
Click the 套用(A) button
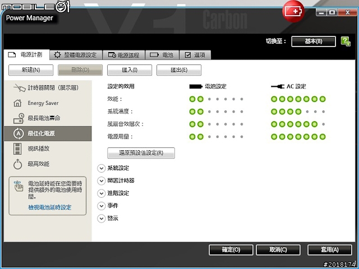click(330, 250)
